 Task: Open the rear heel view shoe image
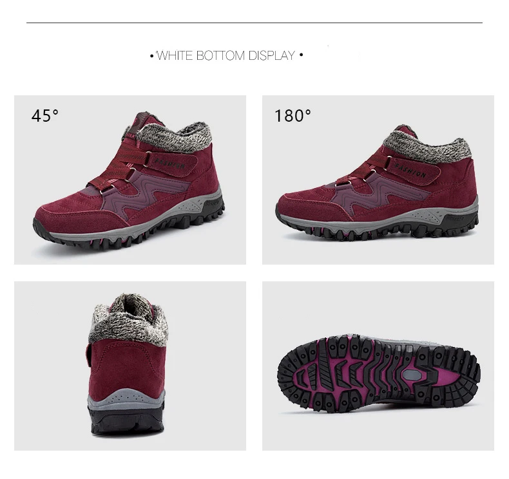click(130, 366)
